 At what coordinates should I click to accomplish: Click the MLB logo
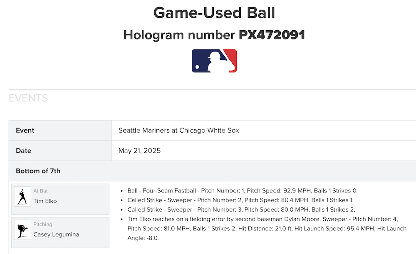214,61
